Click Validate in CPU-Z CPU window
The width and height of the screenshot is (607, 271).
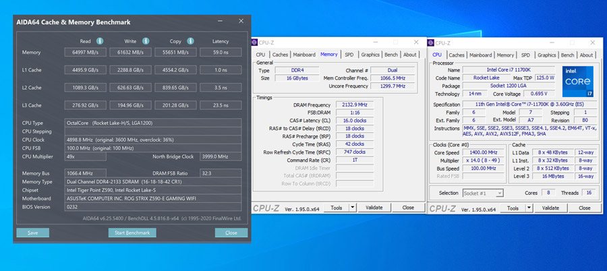click(550, 208)
